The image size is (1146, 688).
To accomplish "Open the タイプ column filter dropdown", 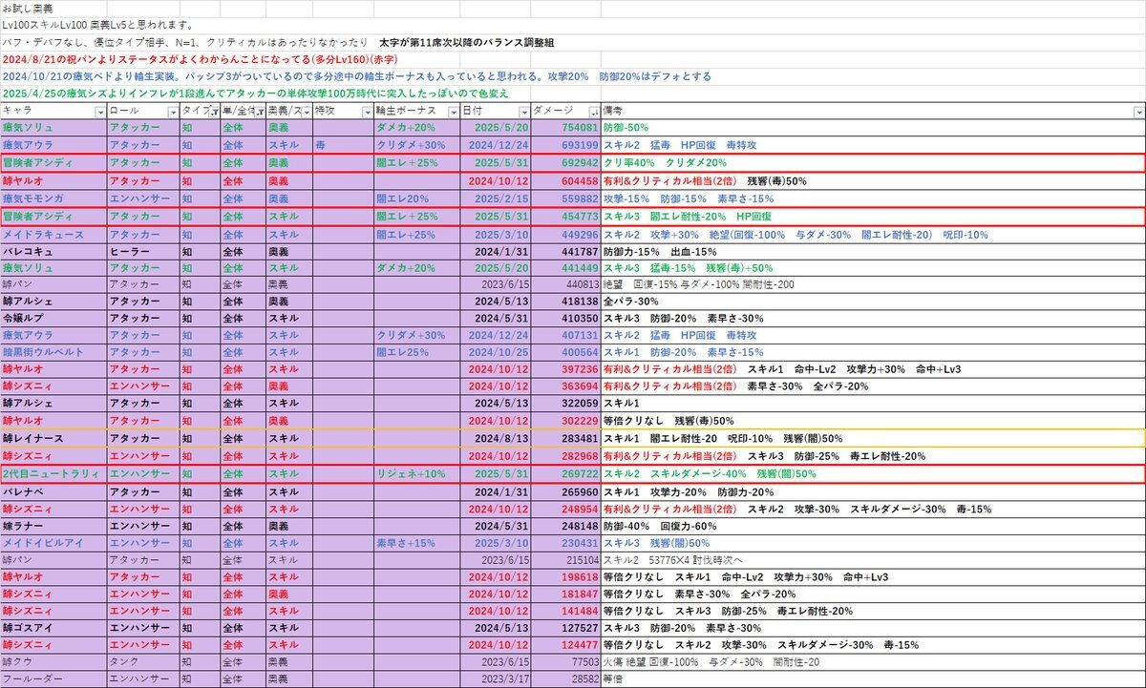I will click(x=214, y=111).
